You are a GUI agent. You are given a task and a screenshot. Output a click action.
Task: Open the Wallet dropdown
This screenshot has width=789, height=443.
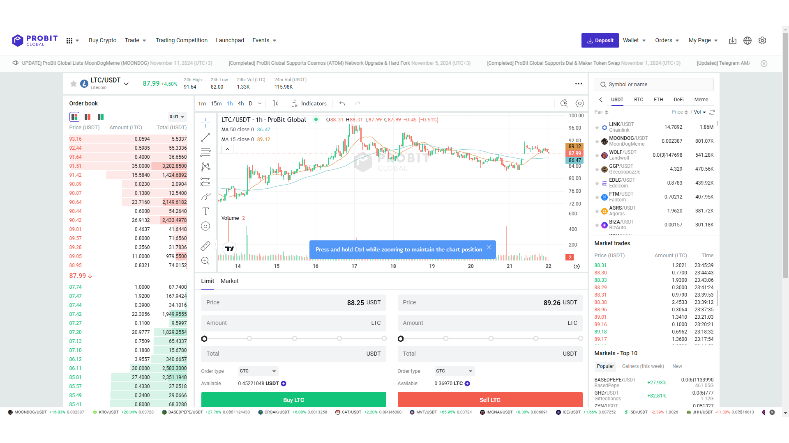pos(634,40)
